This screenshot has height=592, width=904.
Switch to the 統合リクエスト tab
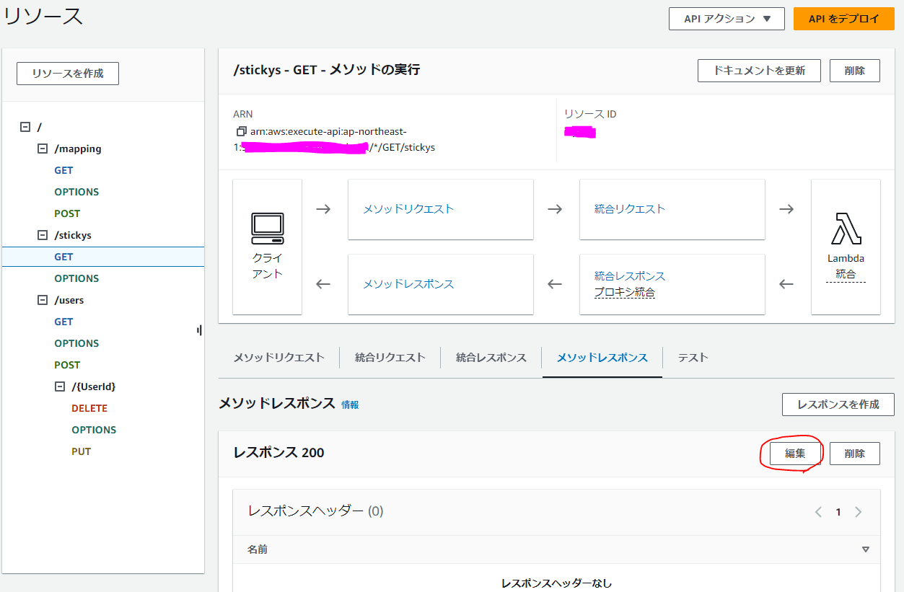[x=390, y=357]
